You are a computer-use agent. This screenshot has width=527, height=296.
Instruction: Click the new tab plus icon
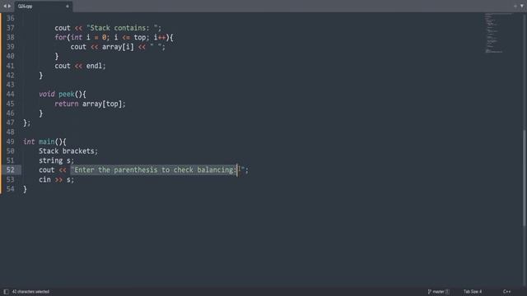[515, 6]
